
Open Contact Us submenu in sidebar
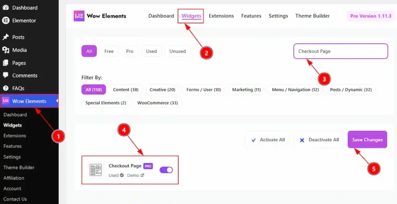15,199
